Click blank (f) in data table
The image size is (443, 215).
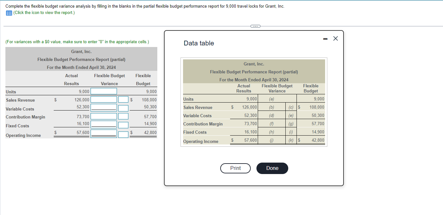[x=271, y=124]
